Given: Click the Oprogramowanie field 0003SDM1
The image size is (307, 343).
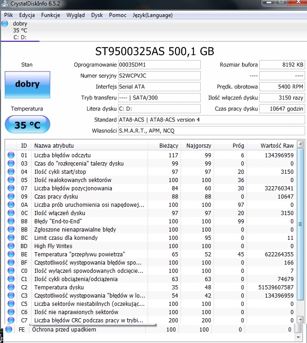Looking at the screenshot, I should [159, 65].
